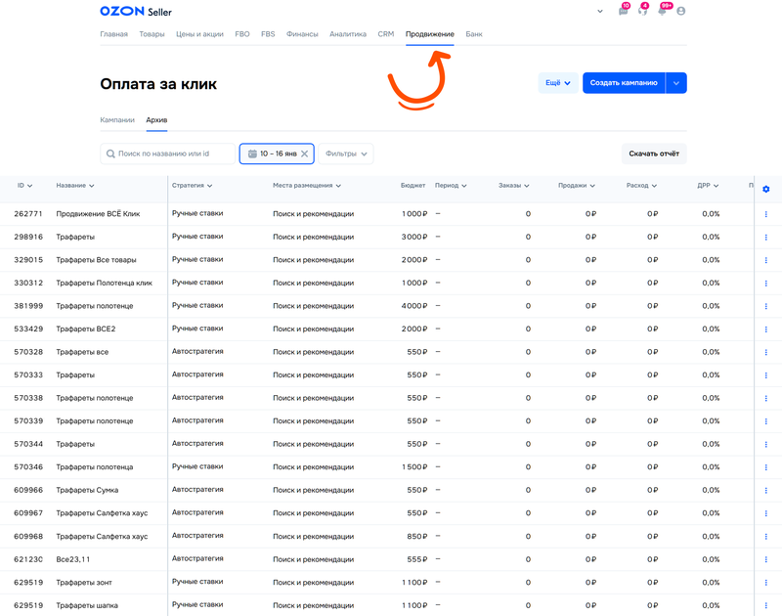Open row actions menu for campaign 262771
782x616 pixels.
tap(765, 214)
